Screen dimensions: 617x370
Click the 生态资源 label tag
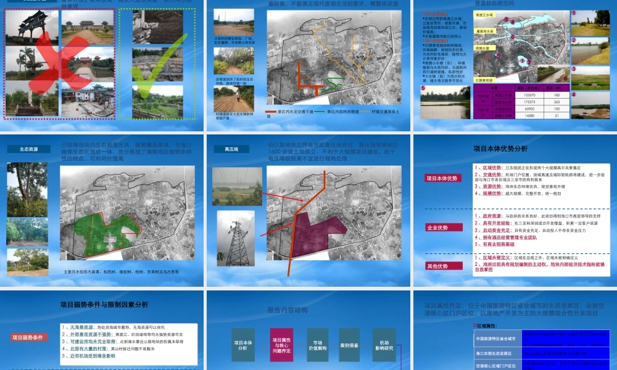click(29, 149)
